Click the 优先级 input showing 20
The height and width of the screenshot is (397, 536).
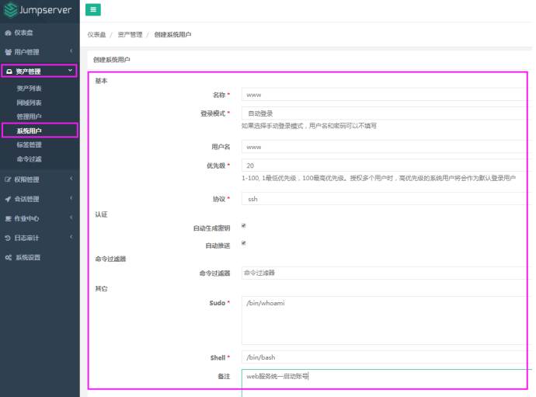click(386, 165)
